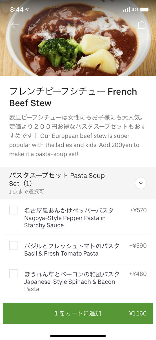Tap the battery icon in status bar

[144, 9]
